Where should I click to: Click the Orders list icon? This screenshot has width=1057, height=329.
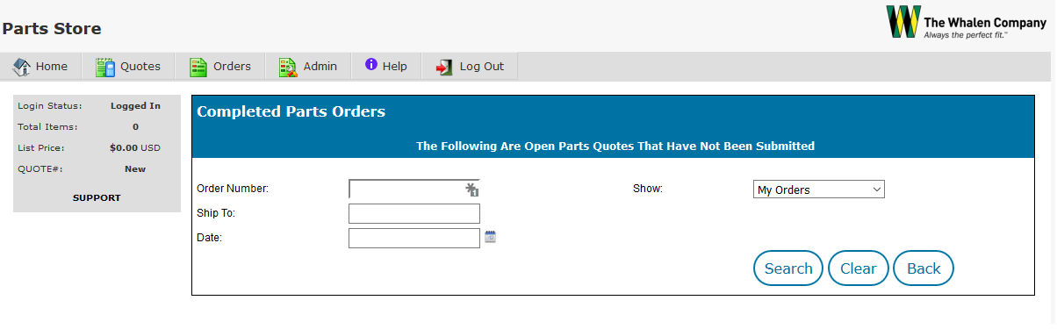(198, 67)
